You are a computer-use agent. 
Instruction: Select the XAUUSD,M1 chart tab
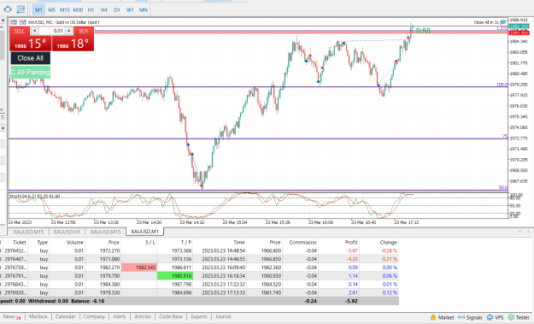(144, 232)
